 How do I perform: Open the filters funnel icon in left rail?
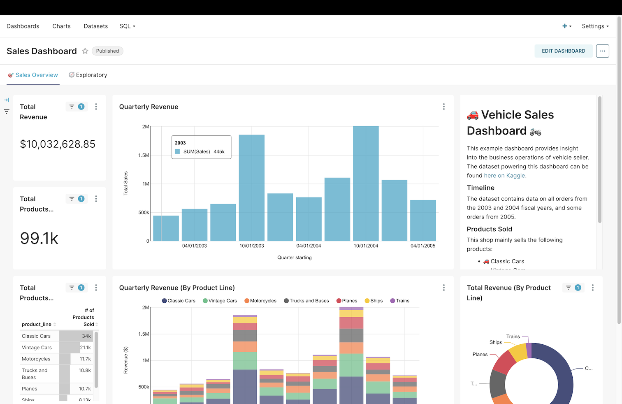pyautogui.click(x=7, y=111)
